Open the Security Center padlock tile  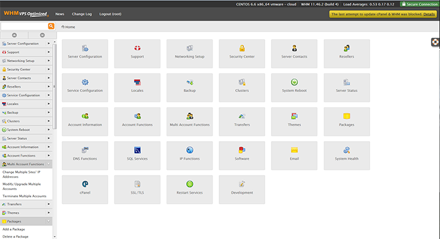tap(242, 54)
